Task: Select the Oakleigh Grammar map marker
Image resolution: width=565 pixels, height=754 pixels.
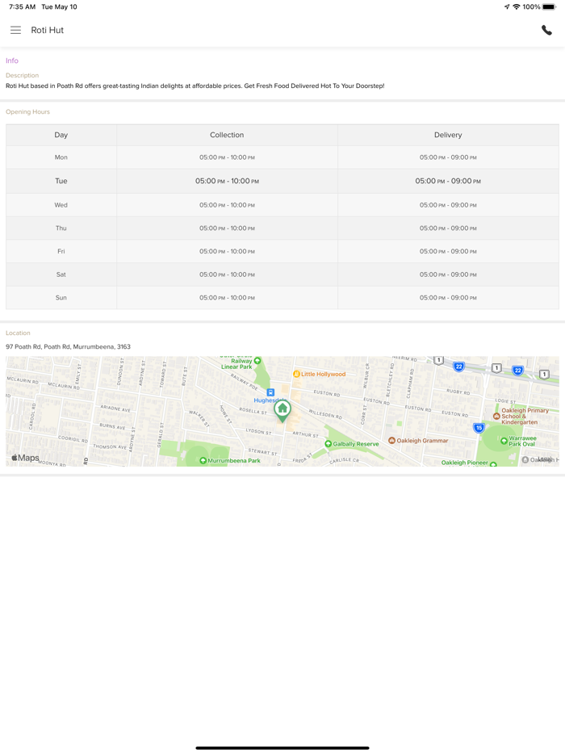Action: 391,441
